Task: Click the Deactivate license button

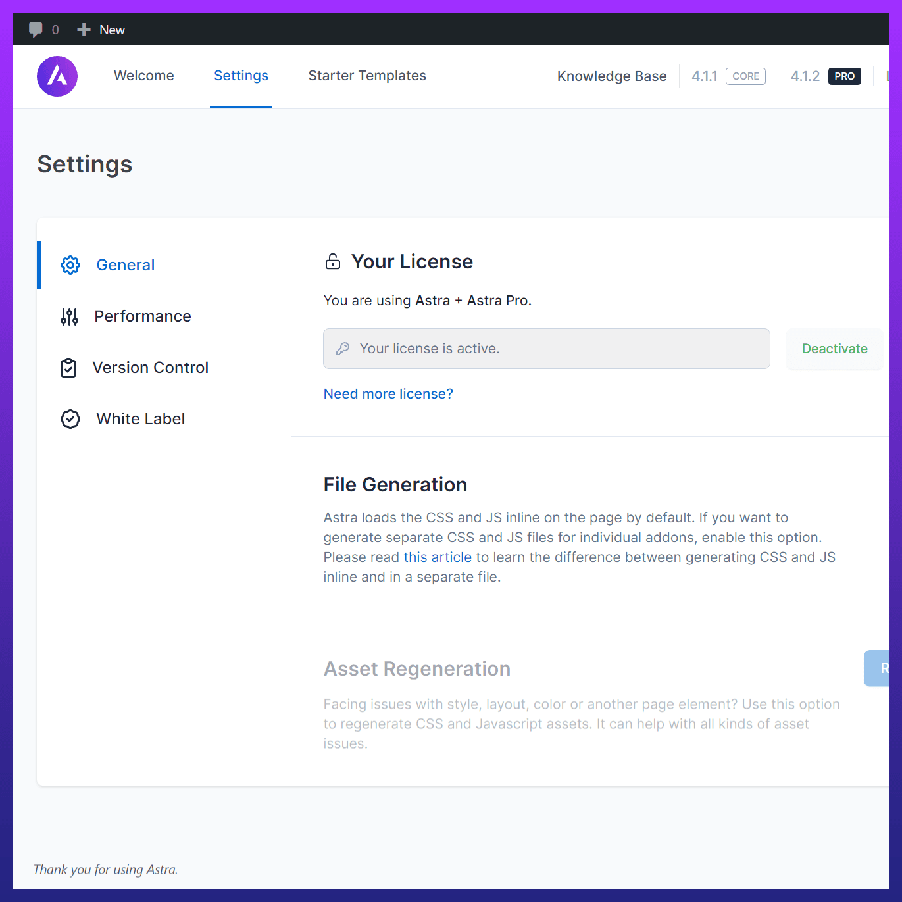Action: pos(834,349)
